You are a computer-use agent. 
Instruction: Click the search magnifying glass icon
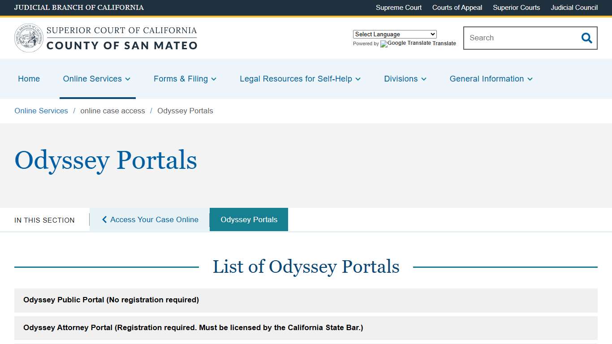pyautogui.click(x=586, y=38)
